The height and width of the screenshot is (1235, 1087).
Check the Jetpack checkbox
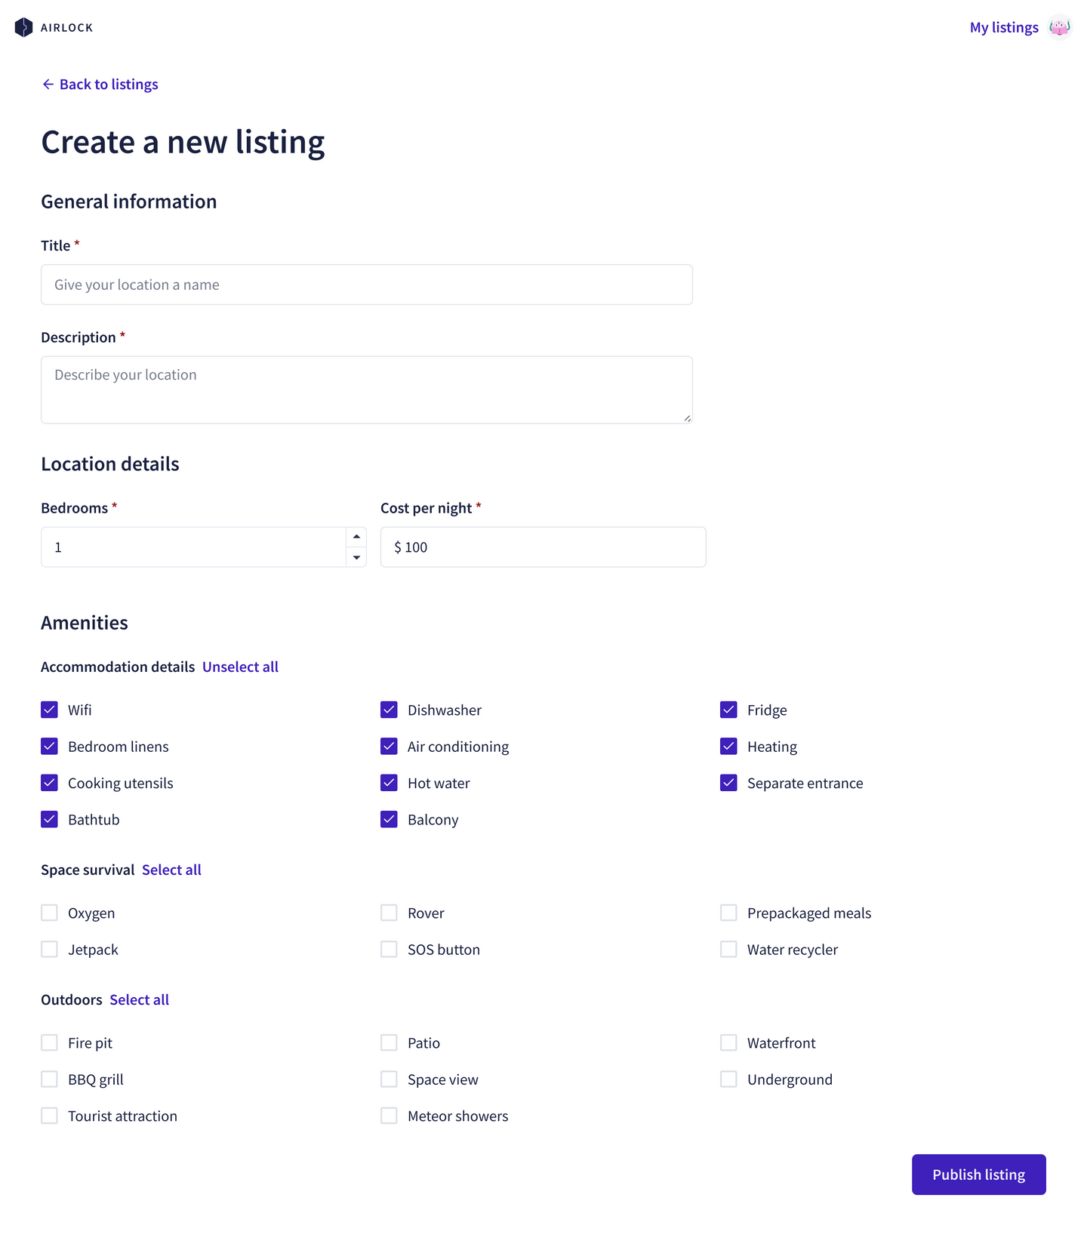click(x=49, y=949)
